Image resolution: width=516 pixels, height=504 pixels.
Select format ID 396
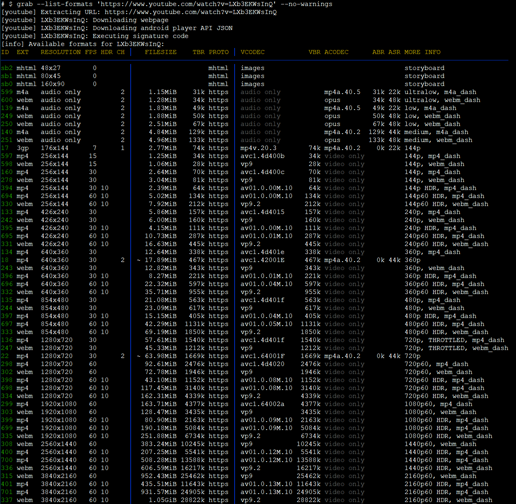7,276
